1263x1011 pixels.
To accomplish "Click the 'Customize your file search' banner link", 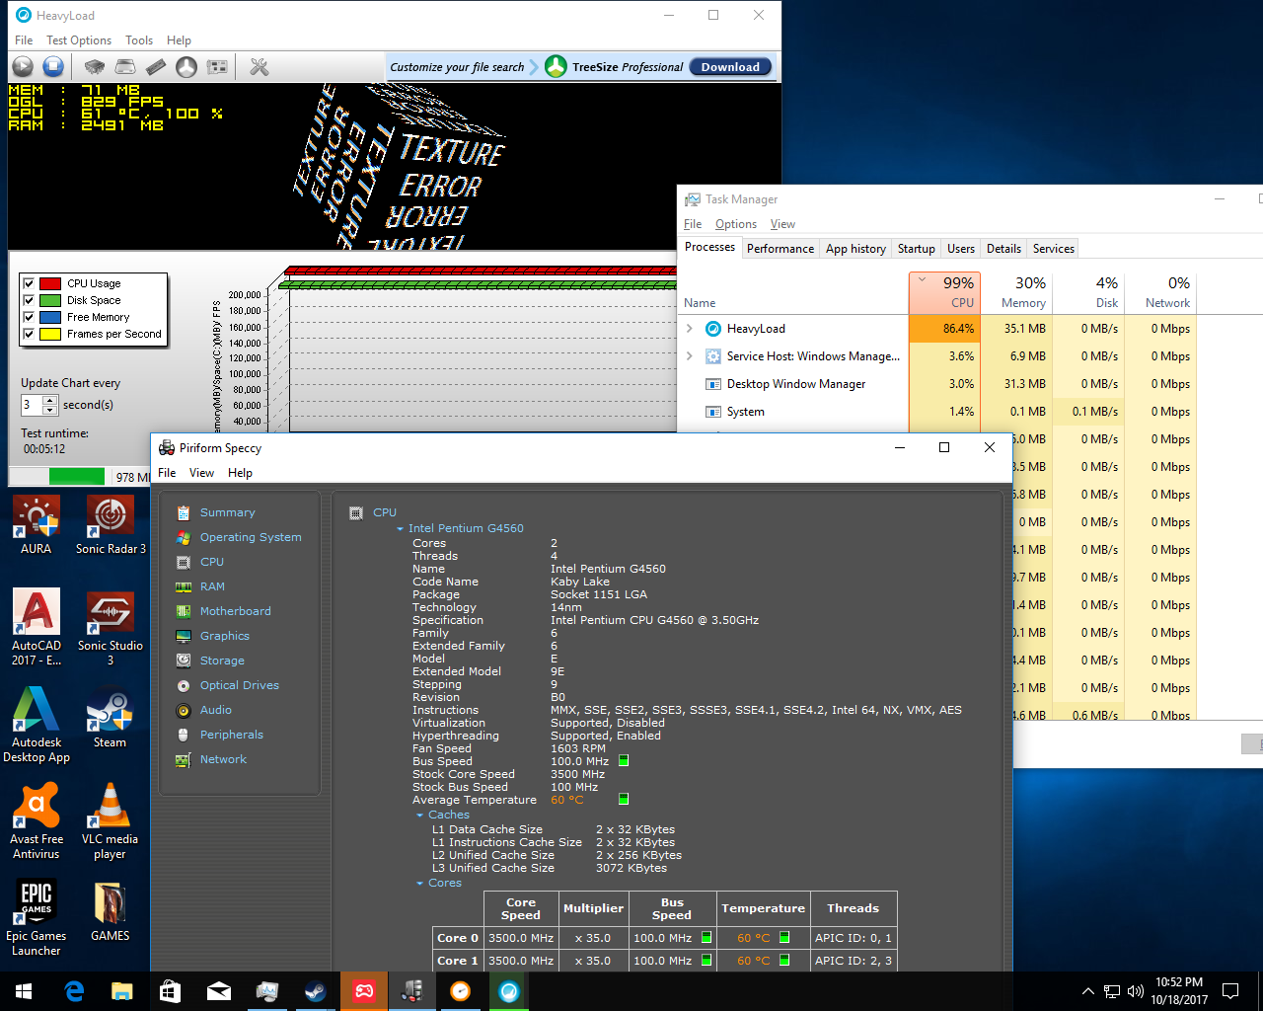I will (457, 67).
